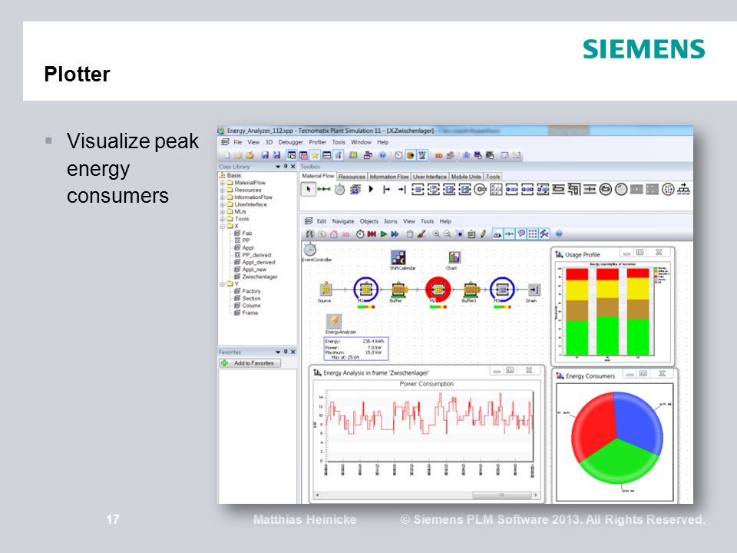This screenshot has width=737, height=553.
Task: Click the green Start simulation play button
Action: point(384,233)
